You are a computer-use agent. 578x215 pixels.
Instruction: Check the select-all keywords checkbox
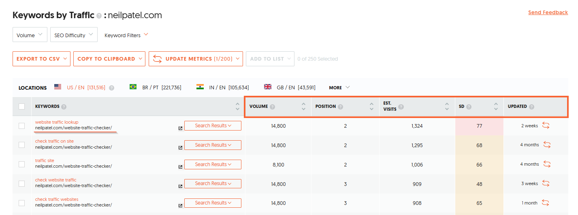coord(22,107)
